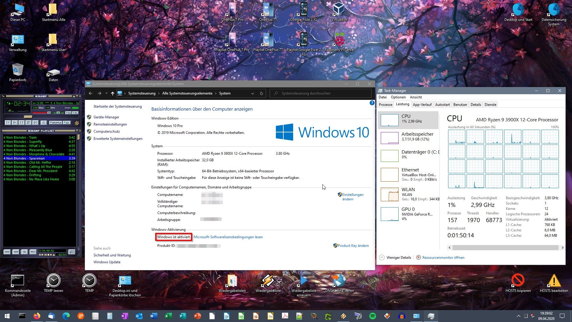Click the Winamp volume slider

tap(42, 113)
